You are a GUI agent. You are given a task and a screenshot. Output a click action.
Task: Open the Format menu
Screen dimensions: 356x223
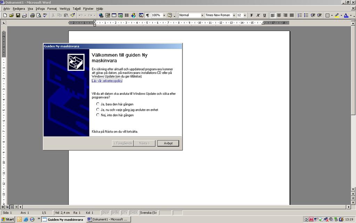(52, 9)
